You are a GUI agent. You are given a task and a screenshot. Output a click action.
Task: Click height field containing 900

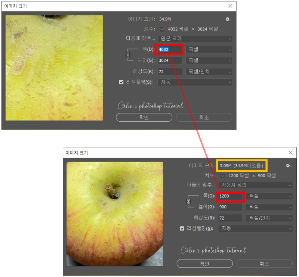(x=230, y=207)
